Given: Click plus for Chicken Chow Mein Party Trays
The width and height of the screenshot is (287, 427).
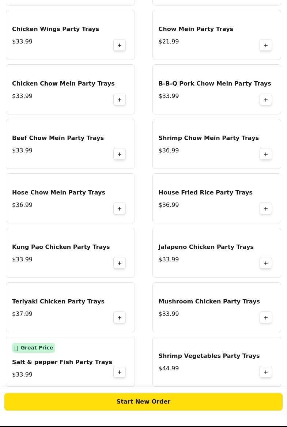Looking at the screenshot, I should pos(120,100).
